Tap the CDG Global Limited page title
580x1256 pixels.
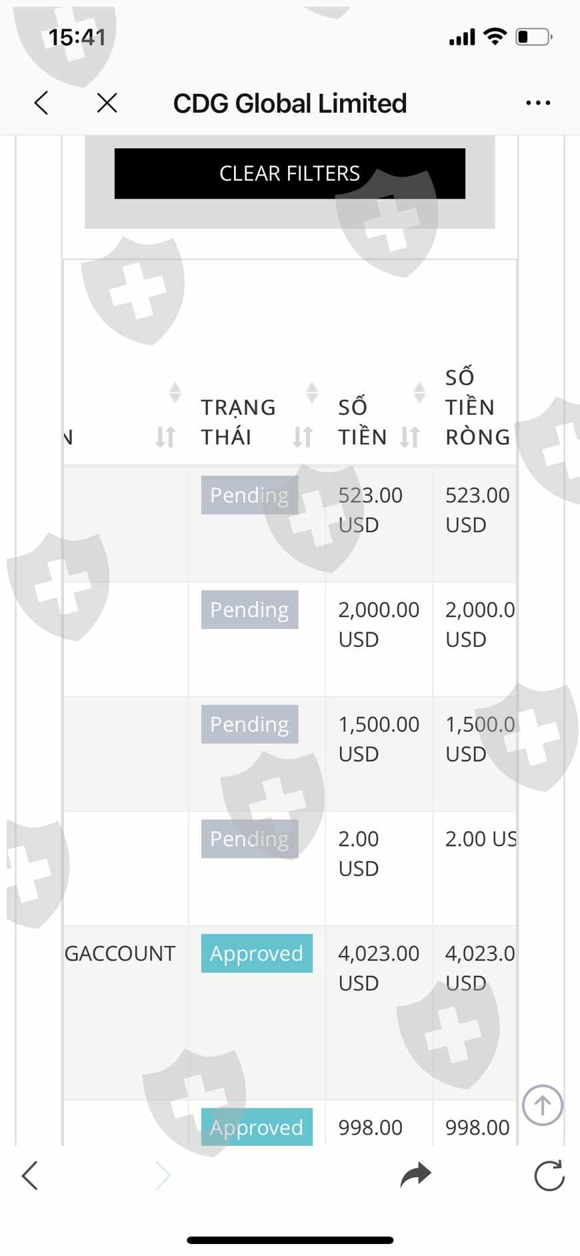tap(289, 103)
